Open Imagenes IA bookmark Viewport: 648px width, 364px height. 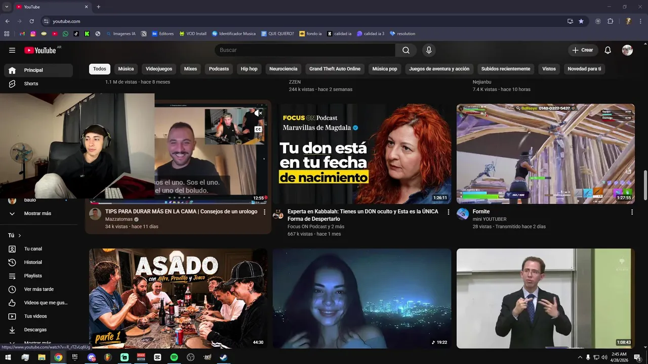click(120, 34)
